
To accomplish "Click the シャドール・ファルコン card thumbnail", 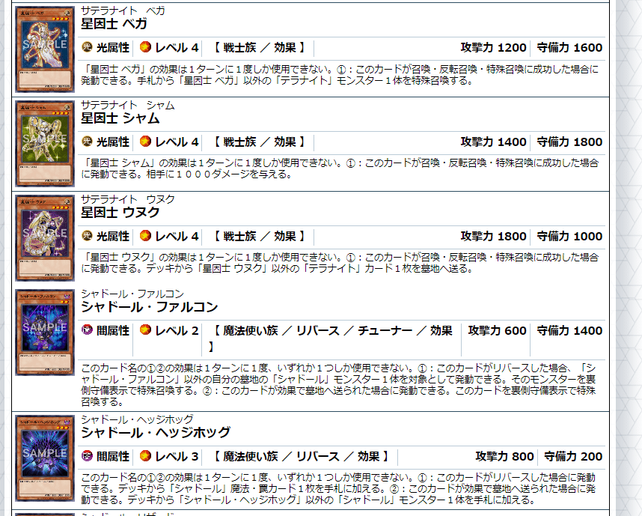I will [x=45, y=333].
